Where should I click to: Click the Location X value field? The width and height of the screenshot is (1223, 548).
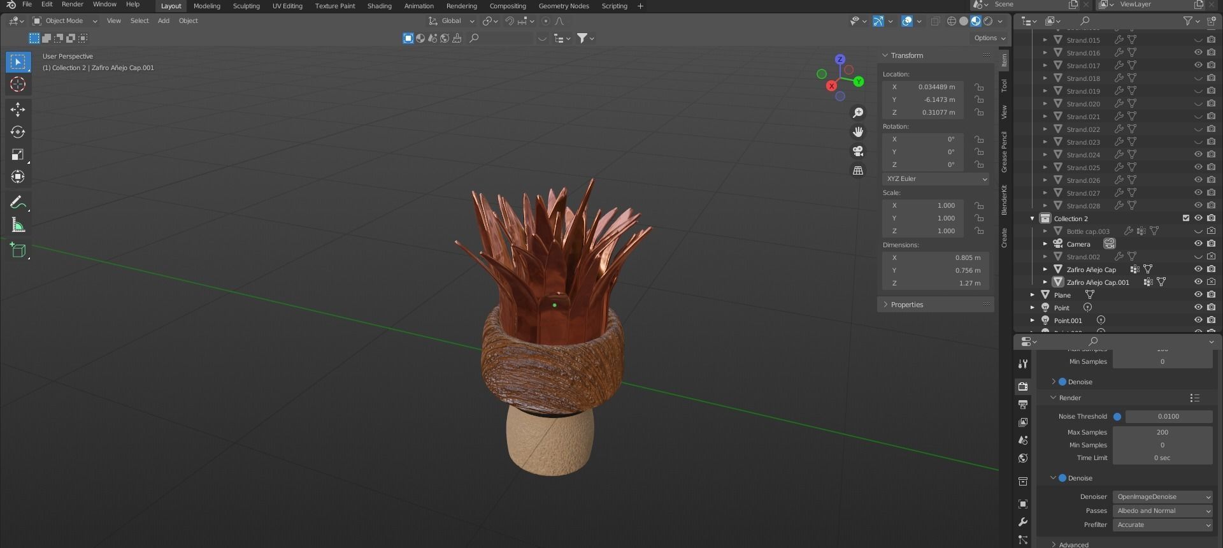pos(923,87)
